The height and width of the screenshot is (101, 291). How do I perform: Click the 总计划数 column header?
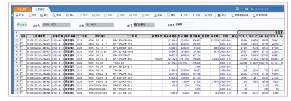click(x=183, y=37)
